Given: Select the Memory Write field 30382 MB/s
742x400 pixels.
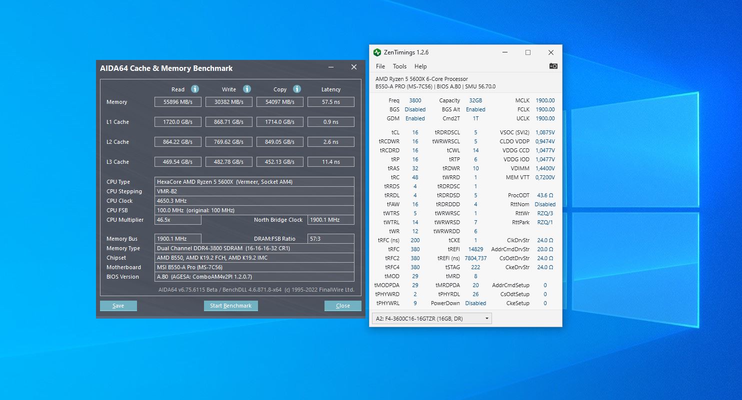Looking at the screenshot, I should click(x=229, y=102).
